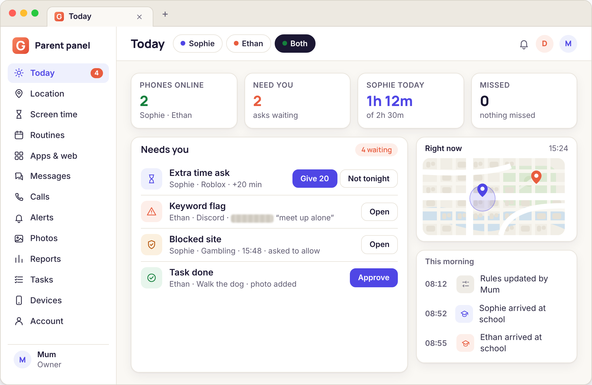The image size is (592, 385).
Task: Click the Reports bar chart icon
Action: coord(19,259)
